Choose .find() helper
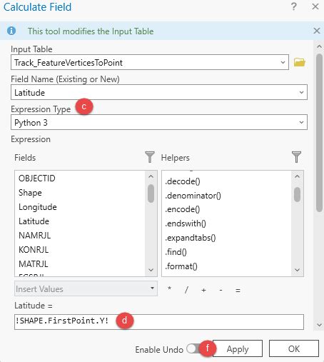This screenshot has height=362, width=324. (x=176, y=252)
